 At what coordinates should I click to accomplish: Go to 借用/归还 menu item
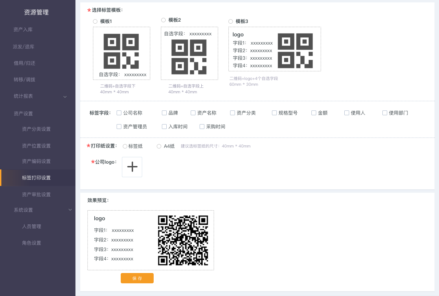[x=24, y=63]
